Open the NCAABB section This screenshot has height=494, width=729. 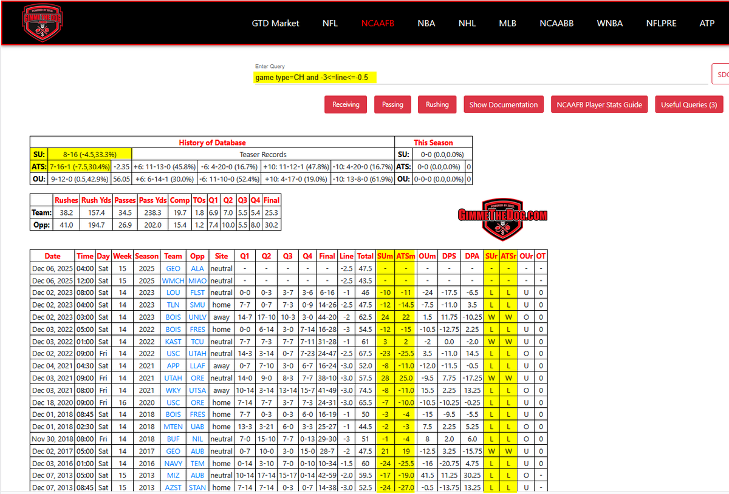pos(556,23)
